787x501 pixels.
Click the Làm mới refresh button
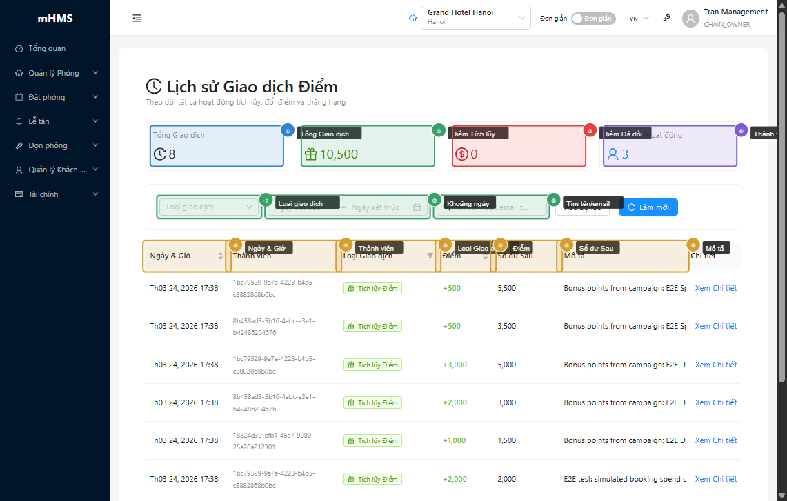click(648, 207)
